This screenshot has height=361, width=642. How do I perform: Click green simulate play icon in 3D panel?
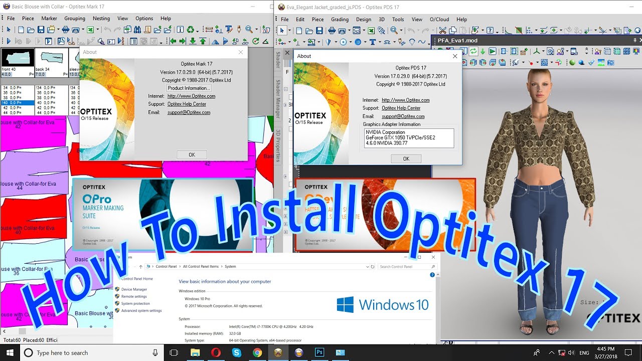(x=493, y=51)
